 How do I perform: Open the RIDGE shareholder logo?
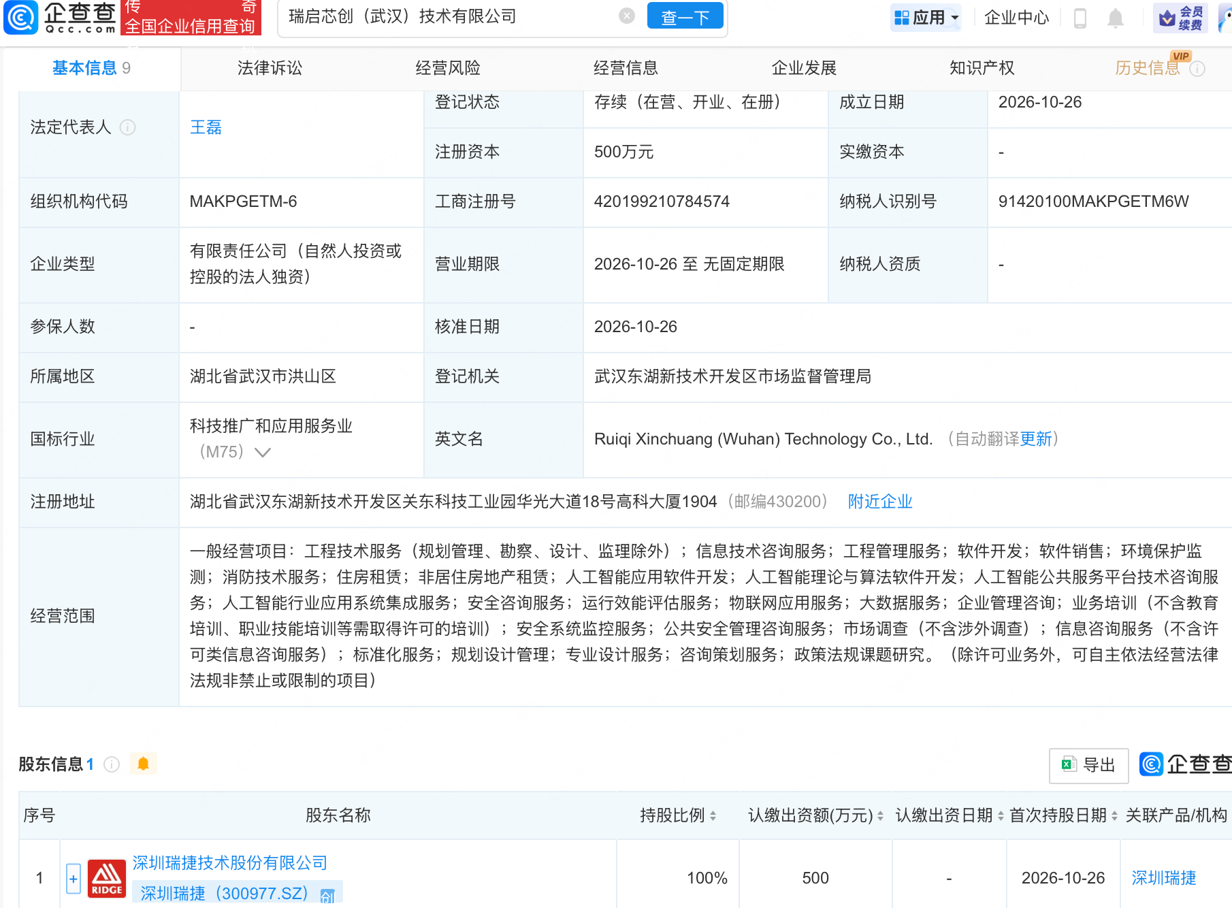point(107,878)
